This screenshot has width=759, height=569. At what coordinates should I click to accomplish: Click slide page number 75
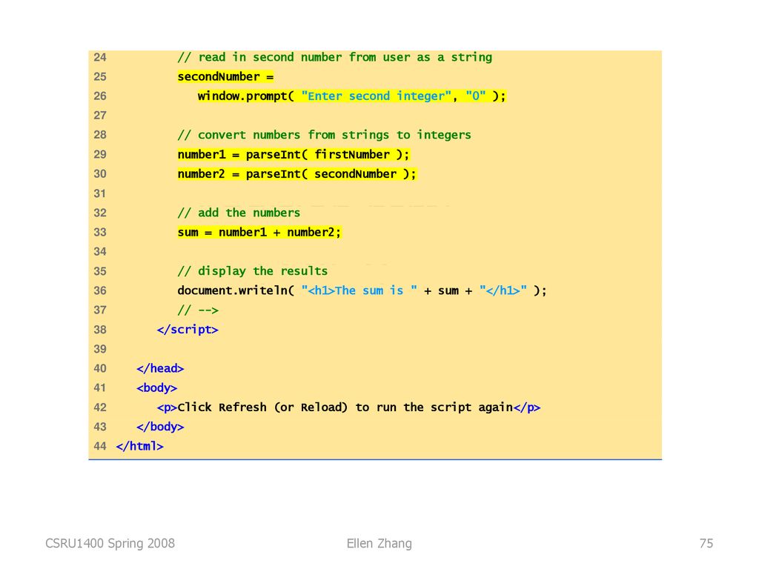pyautogui.click(x=706, y=543)
